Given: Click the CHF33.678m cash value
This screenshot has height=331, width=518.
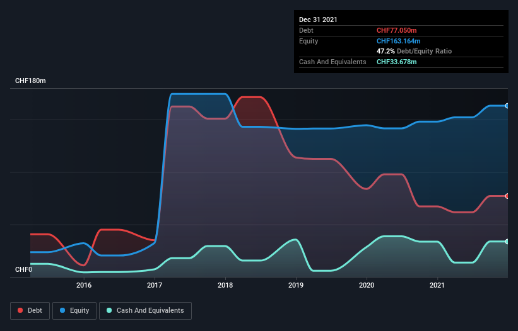Looking at the screenshot, I should pyautogui.click(x=396, y=62).
